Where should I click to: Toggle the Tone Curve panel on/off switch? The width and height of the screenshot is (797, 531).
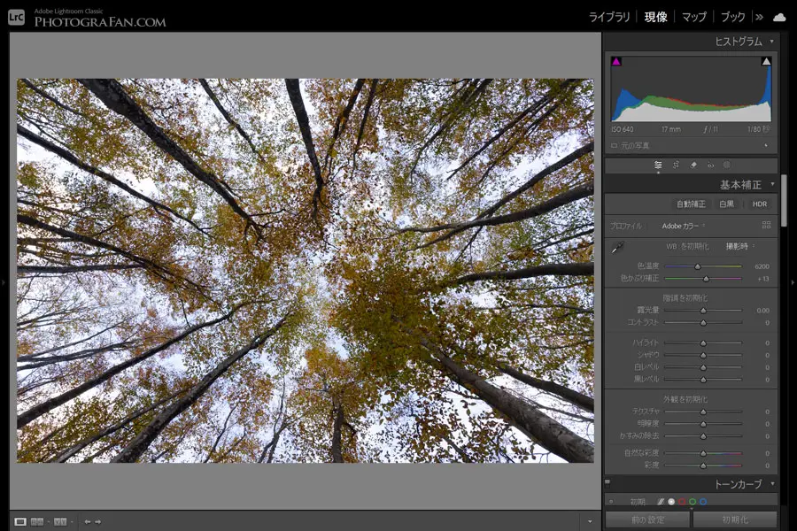(x=607, y=482)
